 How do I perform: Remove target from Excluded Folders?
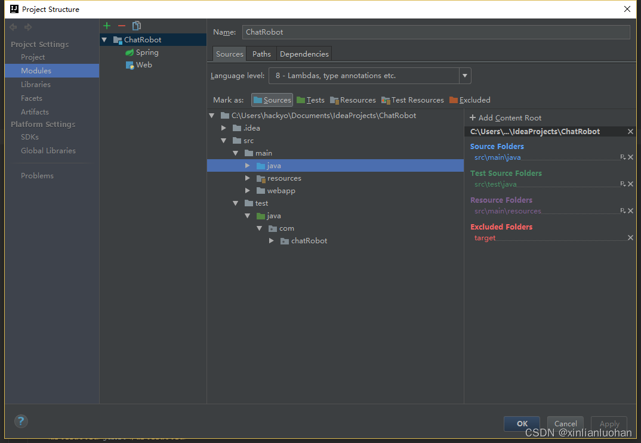pos(630,237)
